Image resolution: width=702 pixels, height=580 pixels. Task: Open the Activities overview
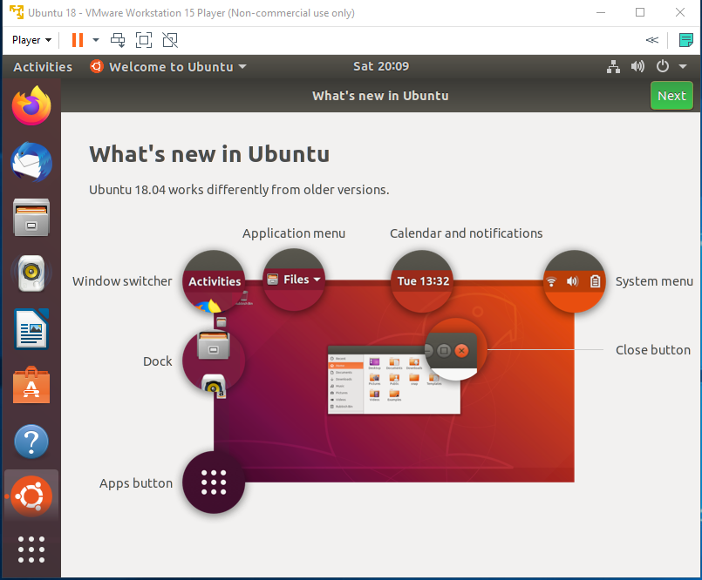tap(43, 67)
